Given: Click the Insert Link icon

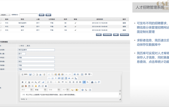Looking at the screenshot, I should tap(92, 82).
